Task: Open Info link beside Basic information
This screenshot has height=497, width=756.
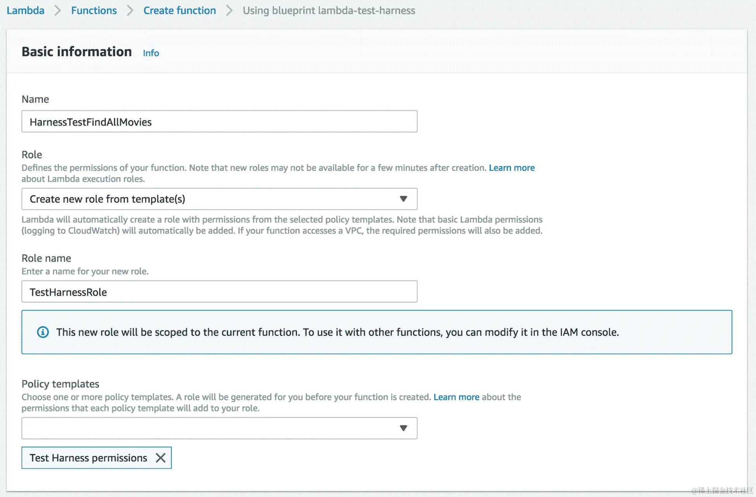Action: click(x=151, y=53)
